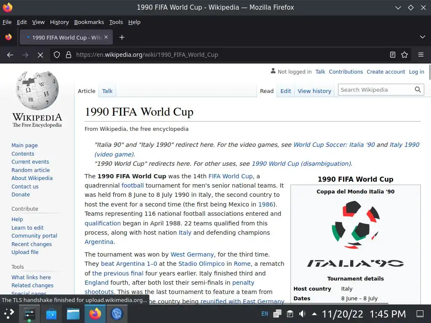Click the penalty shootouts link
The height and width of the screenshot is (323, 431).
pyautogui.click(x=243, y=283)
